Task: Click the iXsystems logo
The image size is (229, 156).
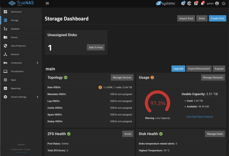Action: (x=166, y=3)
